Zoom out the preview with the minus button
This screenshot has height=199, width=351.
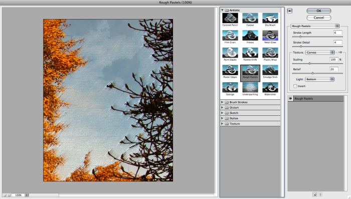click(x=5, y=195)
